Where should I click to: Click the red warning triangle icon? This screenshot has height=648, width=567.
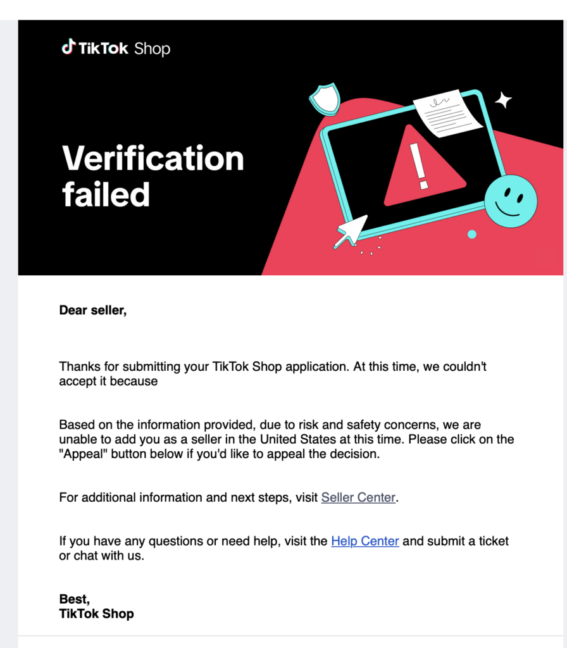(x=423, y=167)
